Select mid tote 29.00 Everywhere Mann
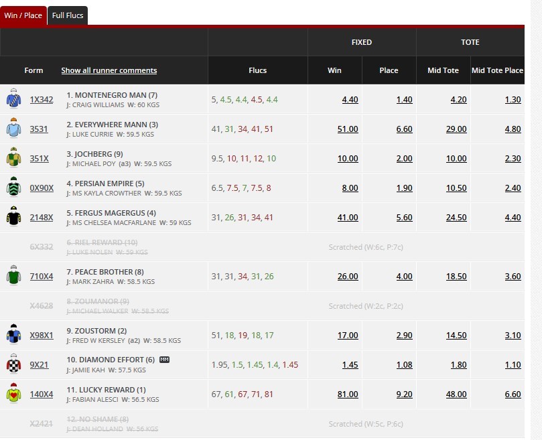The image size is (542, 440). click(456, 129)
